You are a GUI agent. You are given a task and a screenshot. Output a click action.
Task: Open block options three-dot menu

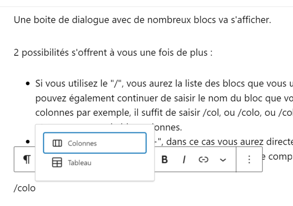tap(249, 160)
